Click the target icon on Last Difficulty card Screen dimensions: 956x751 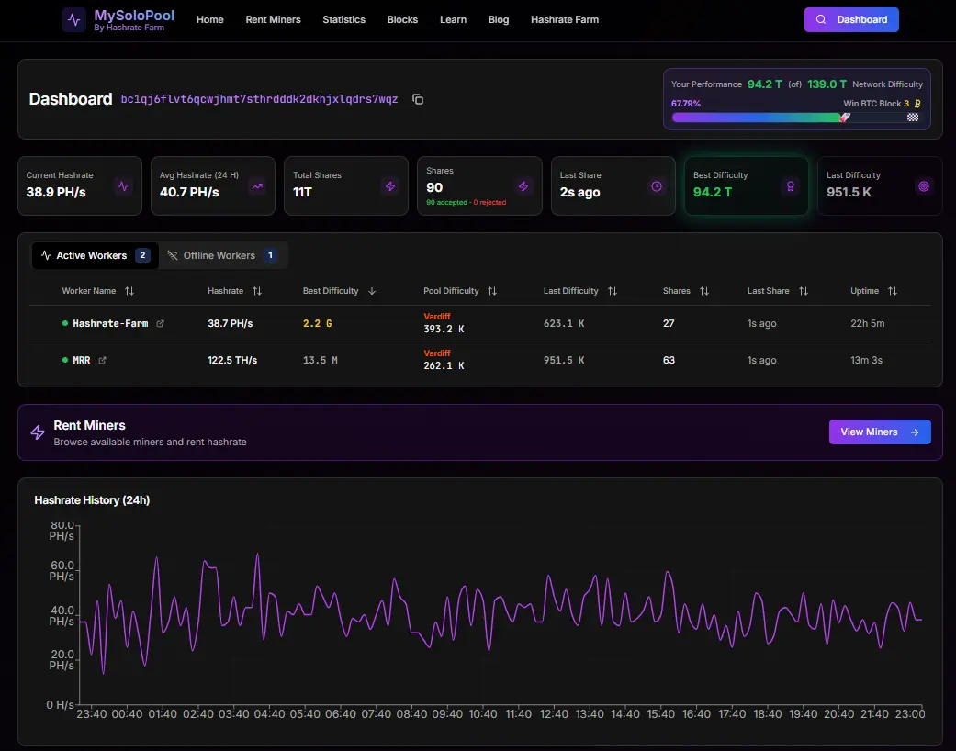pyautogui.click(x=923, y=185)
